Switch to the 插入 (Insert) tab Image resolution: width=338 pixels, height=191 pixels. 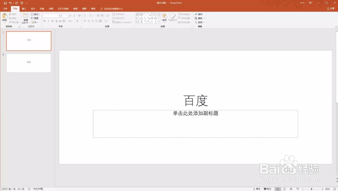click(x=24, y=9)
